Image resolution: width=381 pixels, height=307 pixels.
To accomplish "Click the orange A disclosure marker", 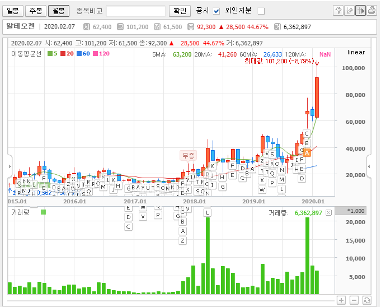I will point(307,152).
